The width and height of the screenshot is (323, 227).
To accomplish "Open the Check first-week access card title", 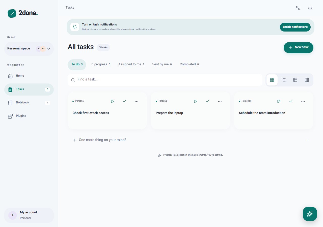I will pyautogui.click(x=91, y=113).
